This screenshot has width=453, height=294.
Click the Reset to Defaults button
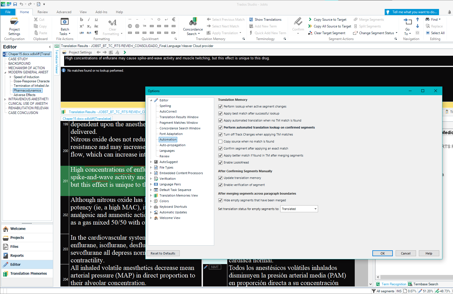[163, 253]
